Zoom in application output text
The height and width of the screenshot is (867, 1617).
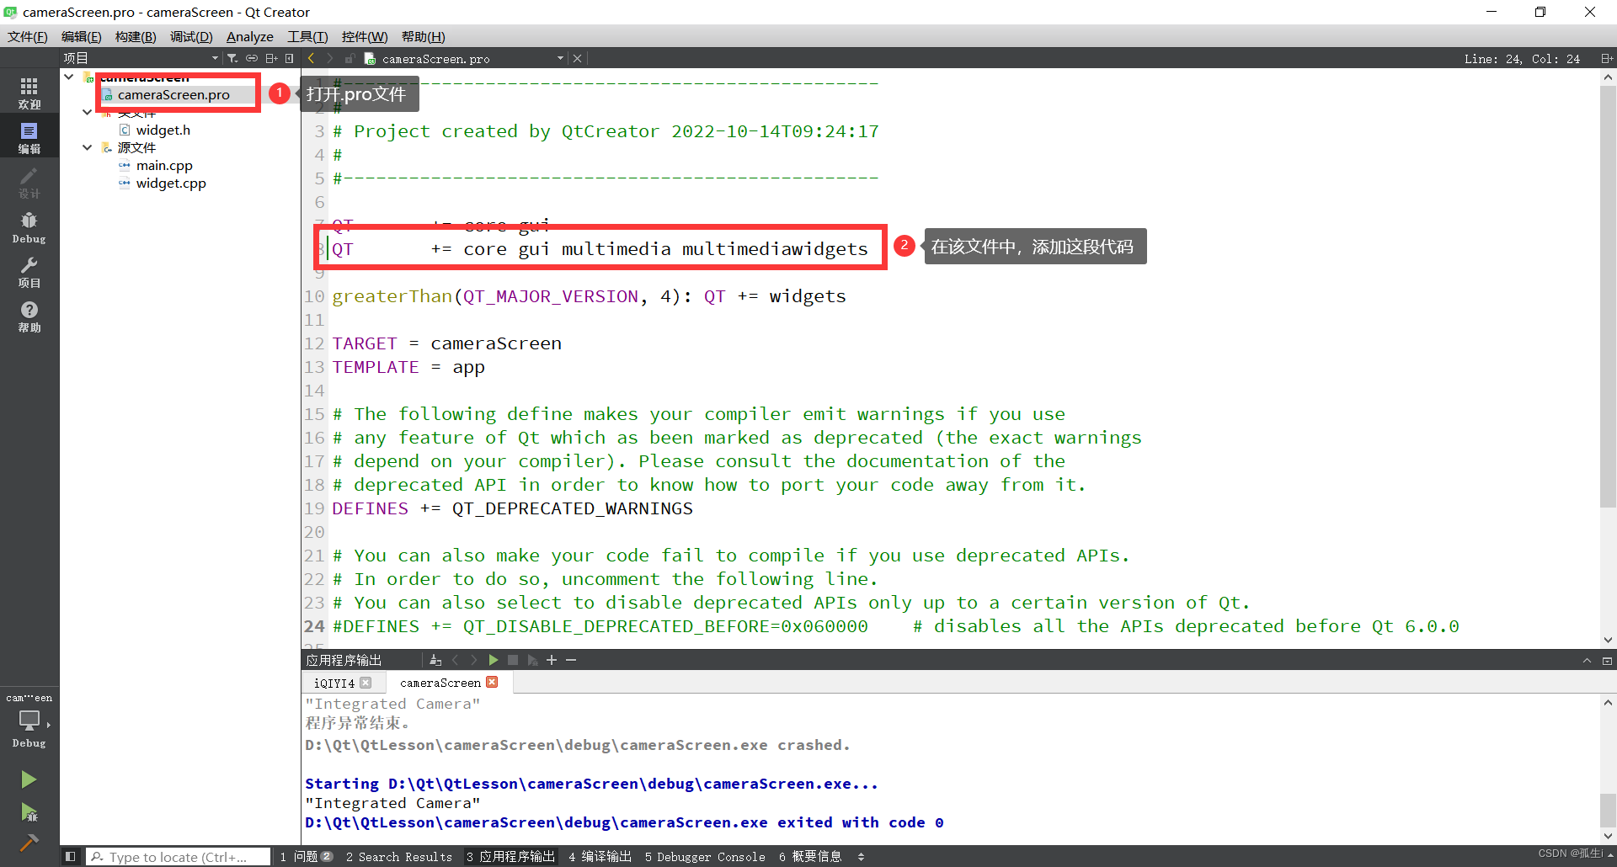[x=552, y=660]
